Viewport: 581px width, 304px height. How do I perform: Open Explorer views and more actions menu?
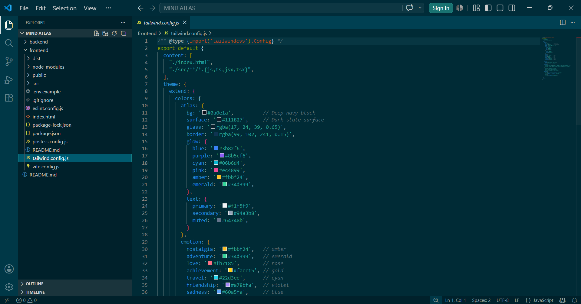[x=123, y=22]
